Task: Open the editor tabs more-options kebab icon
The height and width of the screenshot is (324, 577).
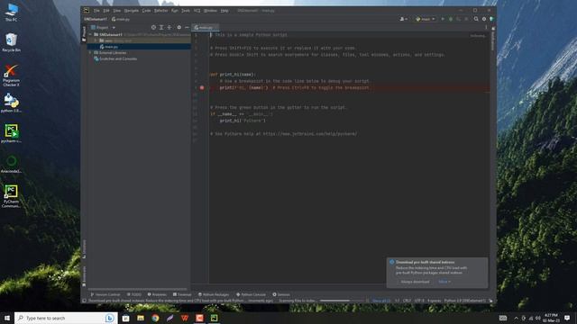Action: [486, 27]
